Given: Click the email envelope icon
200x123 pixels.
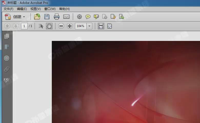Looking at the screenshot, I should pos(66,17).
